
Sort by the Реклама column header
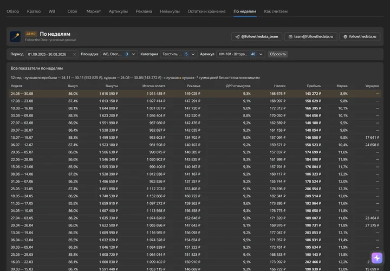pyautogui.click(x=193, y=86)
